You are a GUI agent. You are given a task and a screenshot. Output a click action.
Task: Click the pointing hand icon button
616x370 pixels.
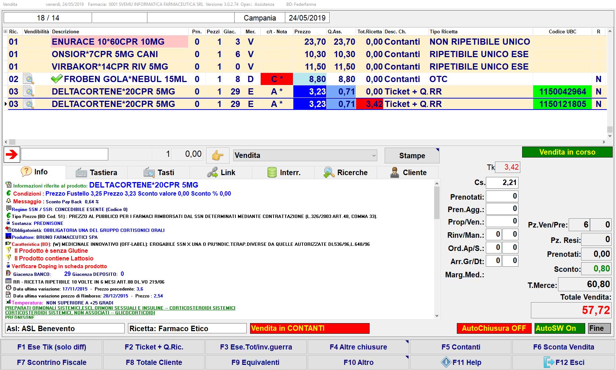[x=217, y=155]
